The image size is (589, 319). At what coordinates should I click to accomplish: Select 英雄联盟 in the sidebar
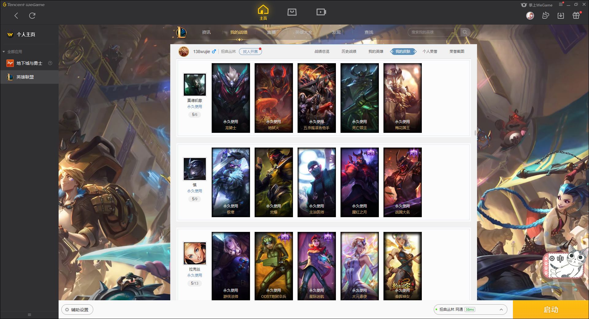tap(29, 77)
